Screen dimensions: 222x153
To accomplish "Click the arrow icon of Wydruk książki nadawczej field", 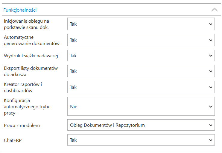I will click(211, 55).
